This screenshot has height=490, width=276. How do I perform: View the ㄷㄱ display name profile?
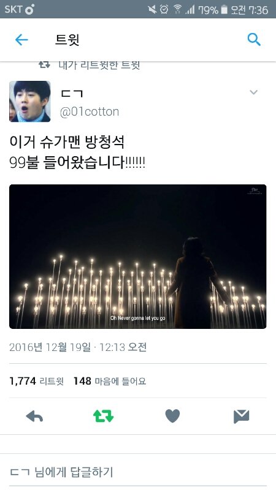tap(72, 94)
